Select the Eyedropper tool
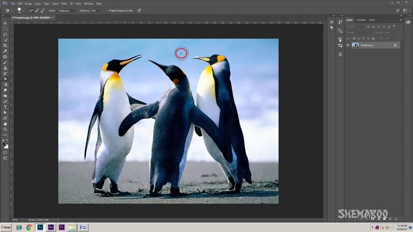The image size is (413, 232). [5, 51]
